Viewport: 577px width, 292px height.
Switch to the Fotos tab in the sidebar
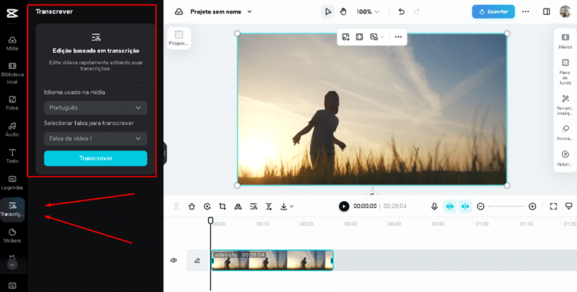tap(12, 102)
